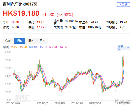Switch to the 分时 chart tab

point(8,41)
